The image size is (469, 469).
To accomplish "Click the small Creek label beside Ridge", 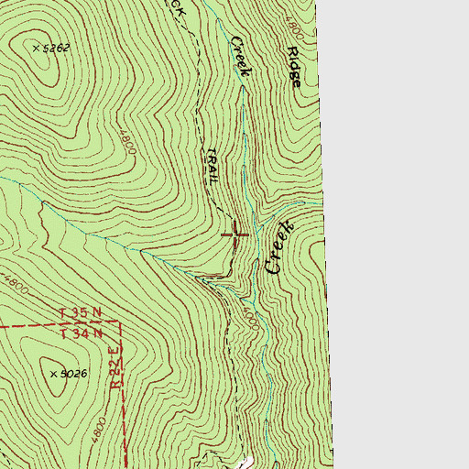I will click(241, 56).
